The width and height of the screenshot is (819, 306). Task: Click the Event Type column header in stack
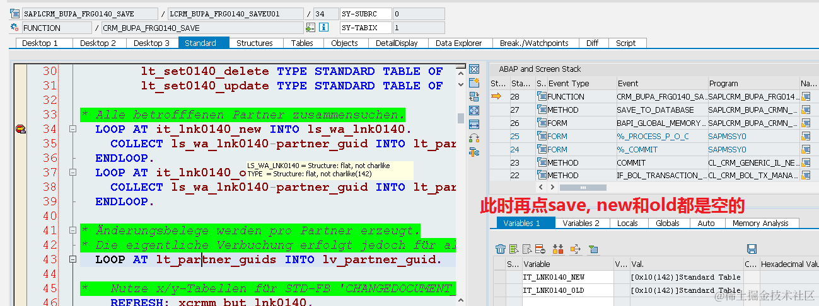[x=581, y=83]
